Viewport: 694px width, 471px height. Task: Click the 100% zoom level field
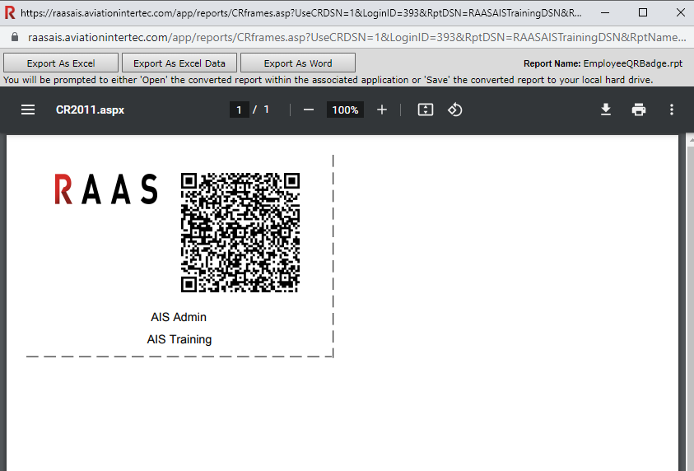(x=345, y=110)
